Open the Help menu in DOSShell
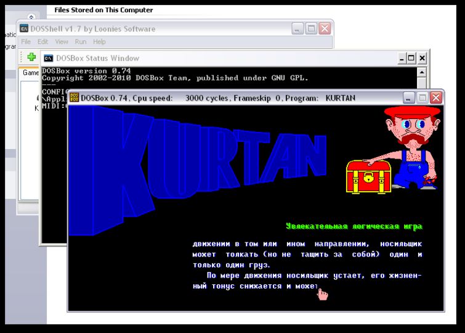 pyautogui.click(x=99, y=42)
